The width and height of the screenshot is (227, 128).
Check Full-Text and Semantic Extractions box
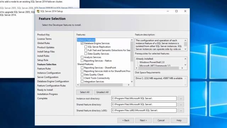[x=86, y=50]
